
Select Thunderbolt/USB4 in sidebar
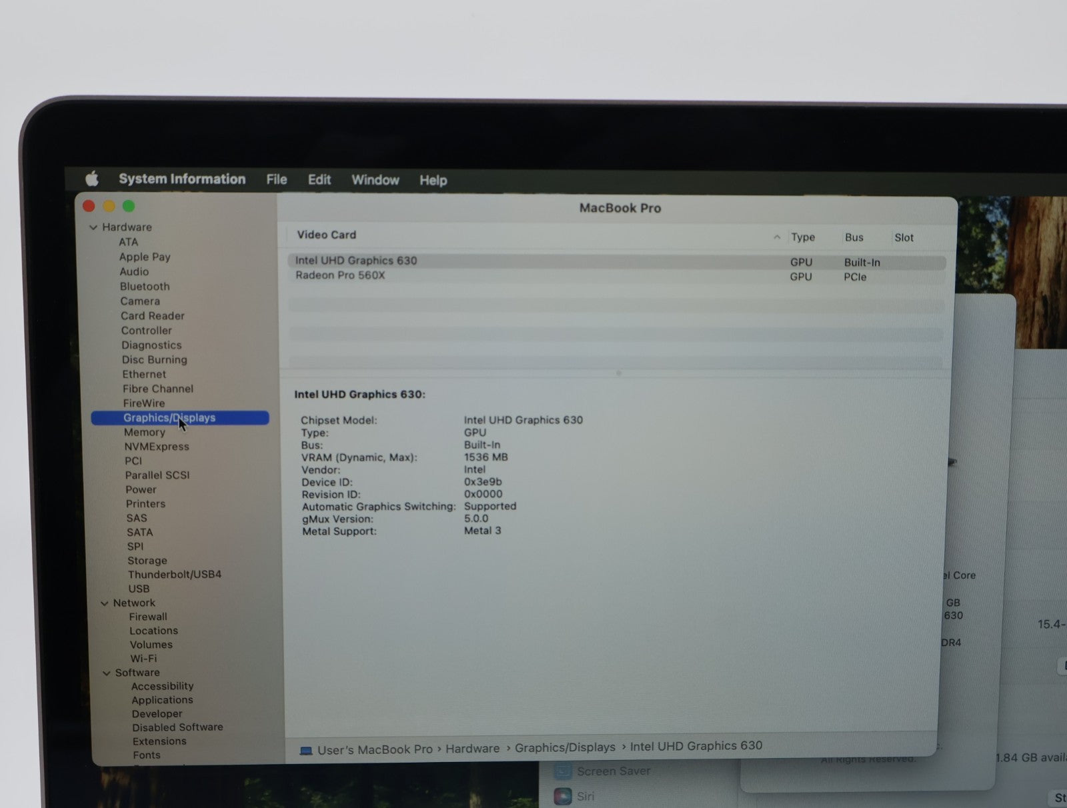point(174,574)
